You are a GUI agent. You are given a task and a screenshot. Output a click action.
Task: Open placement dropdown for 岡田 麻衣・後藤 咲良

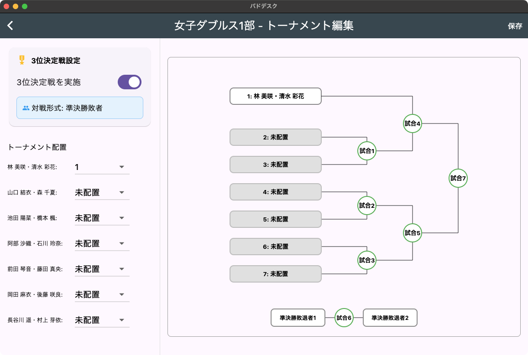click(x=102, y=295)
